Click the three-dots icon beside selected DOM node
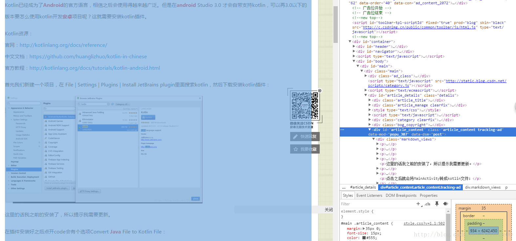Viewport: 516px width, 241px height. 342,130
